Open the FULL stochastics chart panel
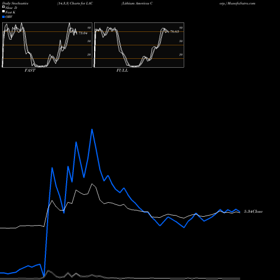The height and width of the screenshot is (280, 280). tap(139, 45)
